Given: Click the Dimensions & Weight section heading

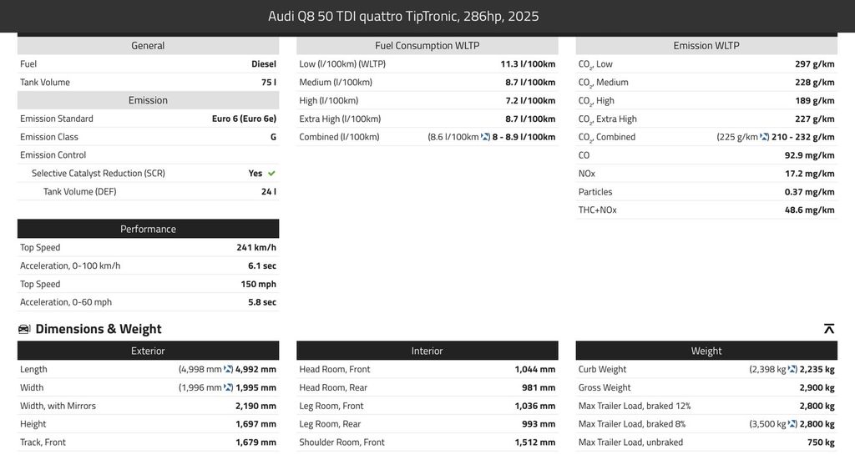Looking at the screenshot, I should [x=99, y=329].
